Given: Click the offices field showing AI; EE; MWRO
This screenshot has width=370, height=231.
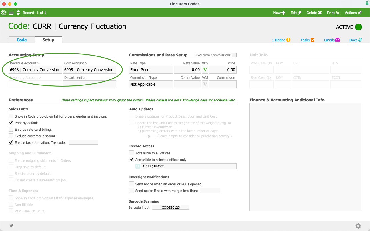Looking at the screenshot, I should pos(189,166).
